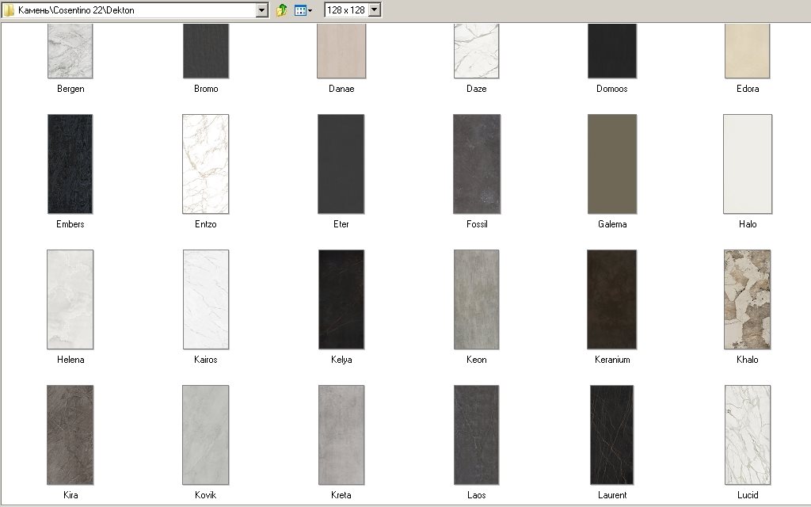Select the Kira gray-brown thumbnail
Viewport: 811px width, 507px height.
point(70,435)
